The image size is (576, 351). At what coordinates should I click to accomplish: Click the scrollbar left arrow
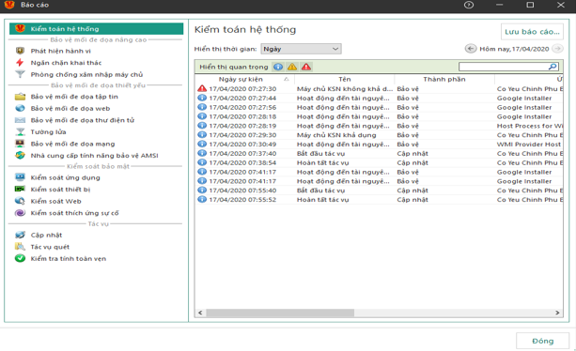[x=200, y=313]
